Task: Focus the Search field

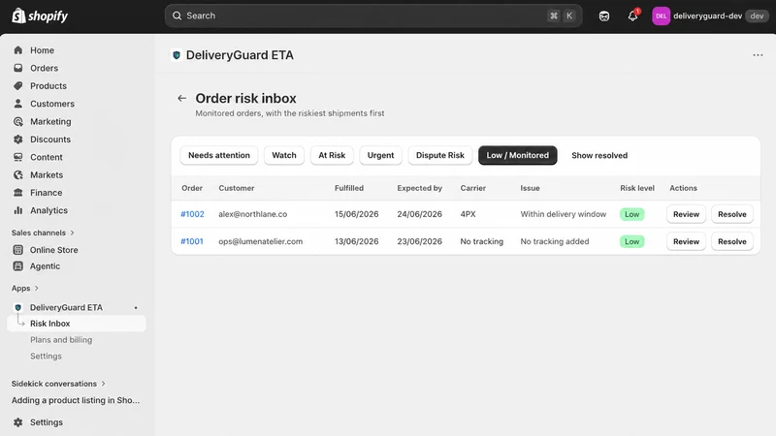Action: pos(373,16)
